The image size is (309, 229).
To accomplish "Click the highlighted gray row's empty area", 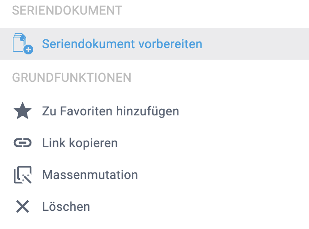I will click(257, 44).
